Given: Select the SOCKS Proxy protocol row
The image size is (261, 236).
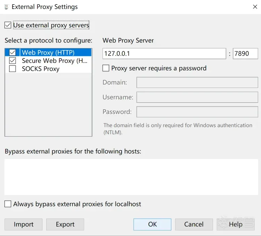Looking at the screenshot, I should point(41,69).
